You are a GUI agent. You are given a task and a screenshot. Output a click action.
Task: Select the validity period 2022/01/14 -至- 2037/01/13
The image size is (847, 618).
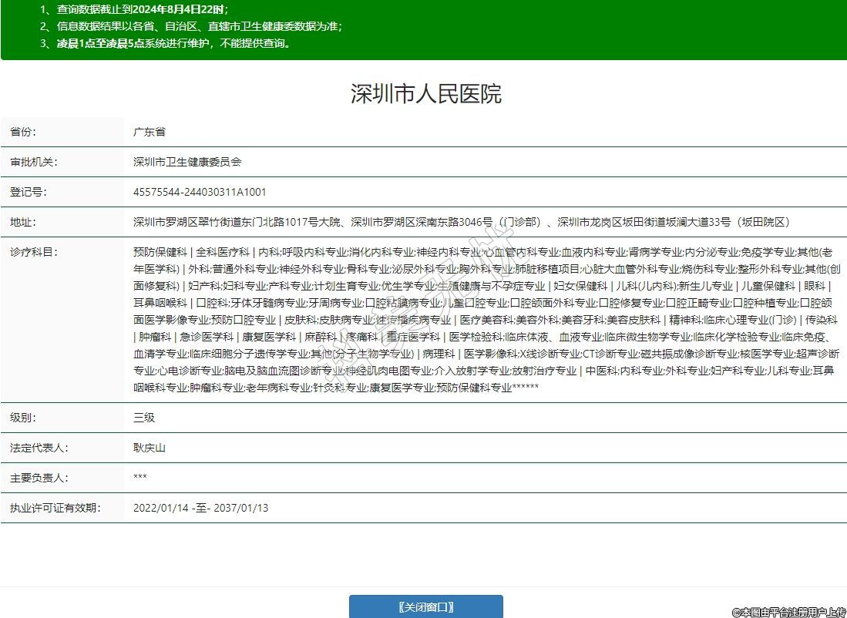pyautogui.click(x=200, y=508)
